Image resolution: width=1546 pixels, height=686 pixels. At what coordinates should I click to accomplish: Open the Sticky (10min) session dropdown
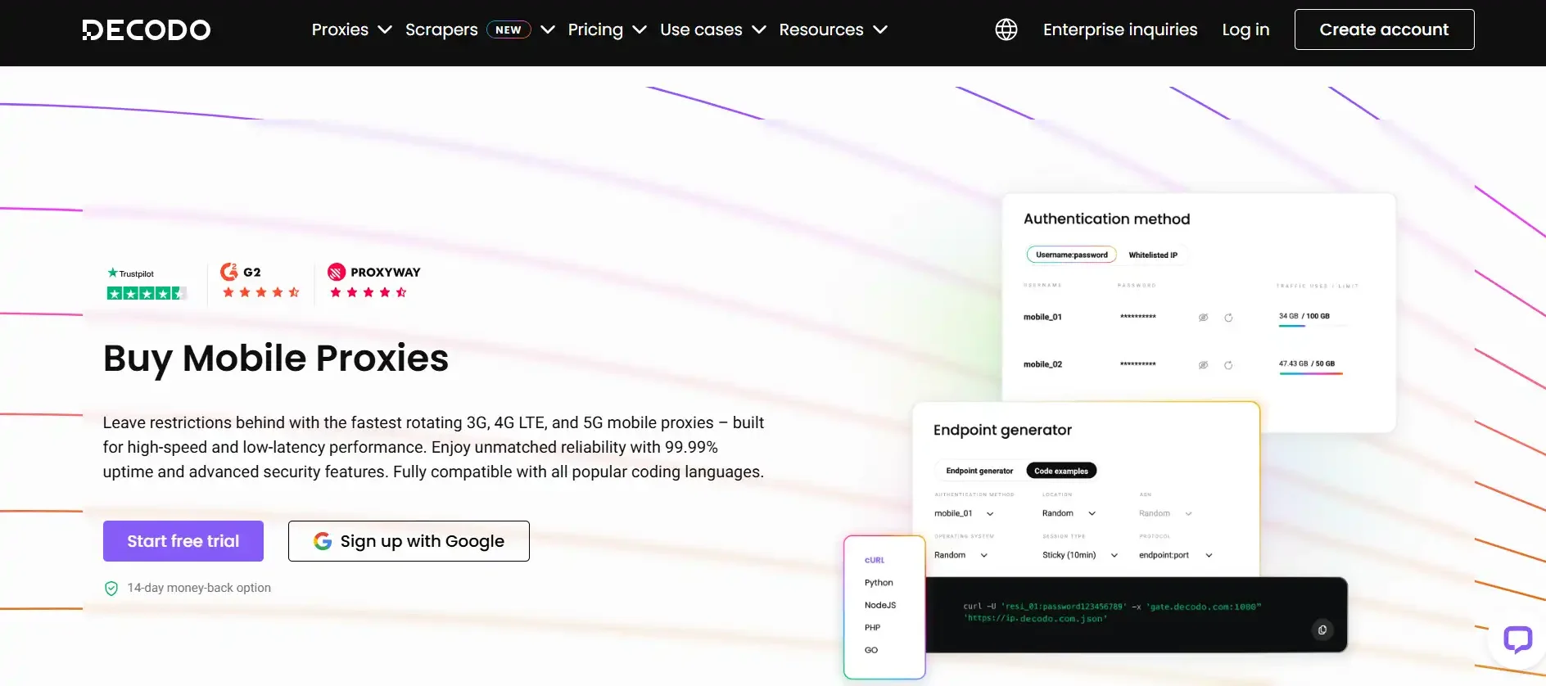[1079, 555]
